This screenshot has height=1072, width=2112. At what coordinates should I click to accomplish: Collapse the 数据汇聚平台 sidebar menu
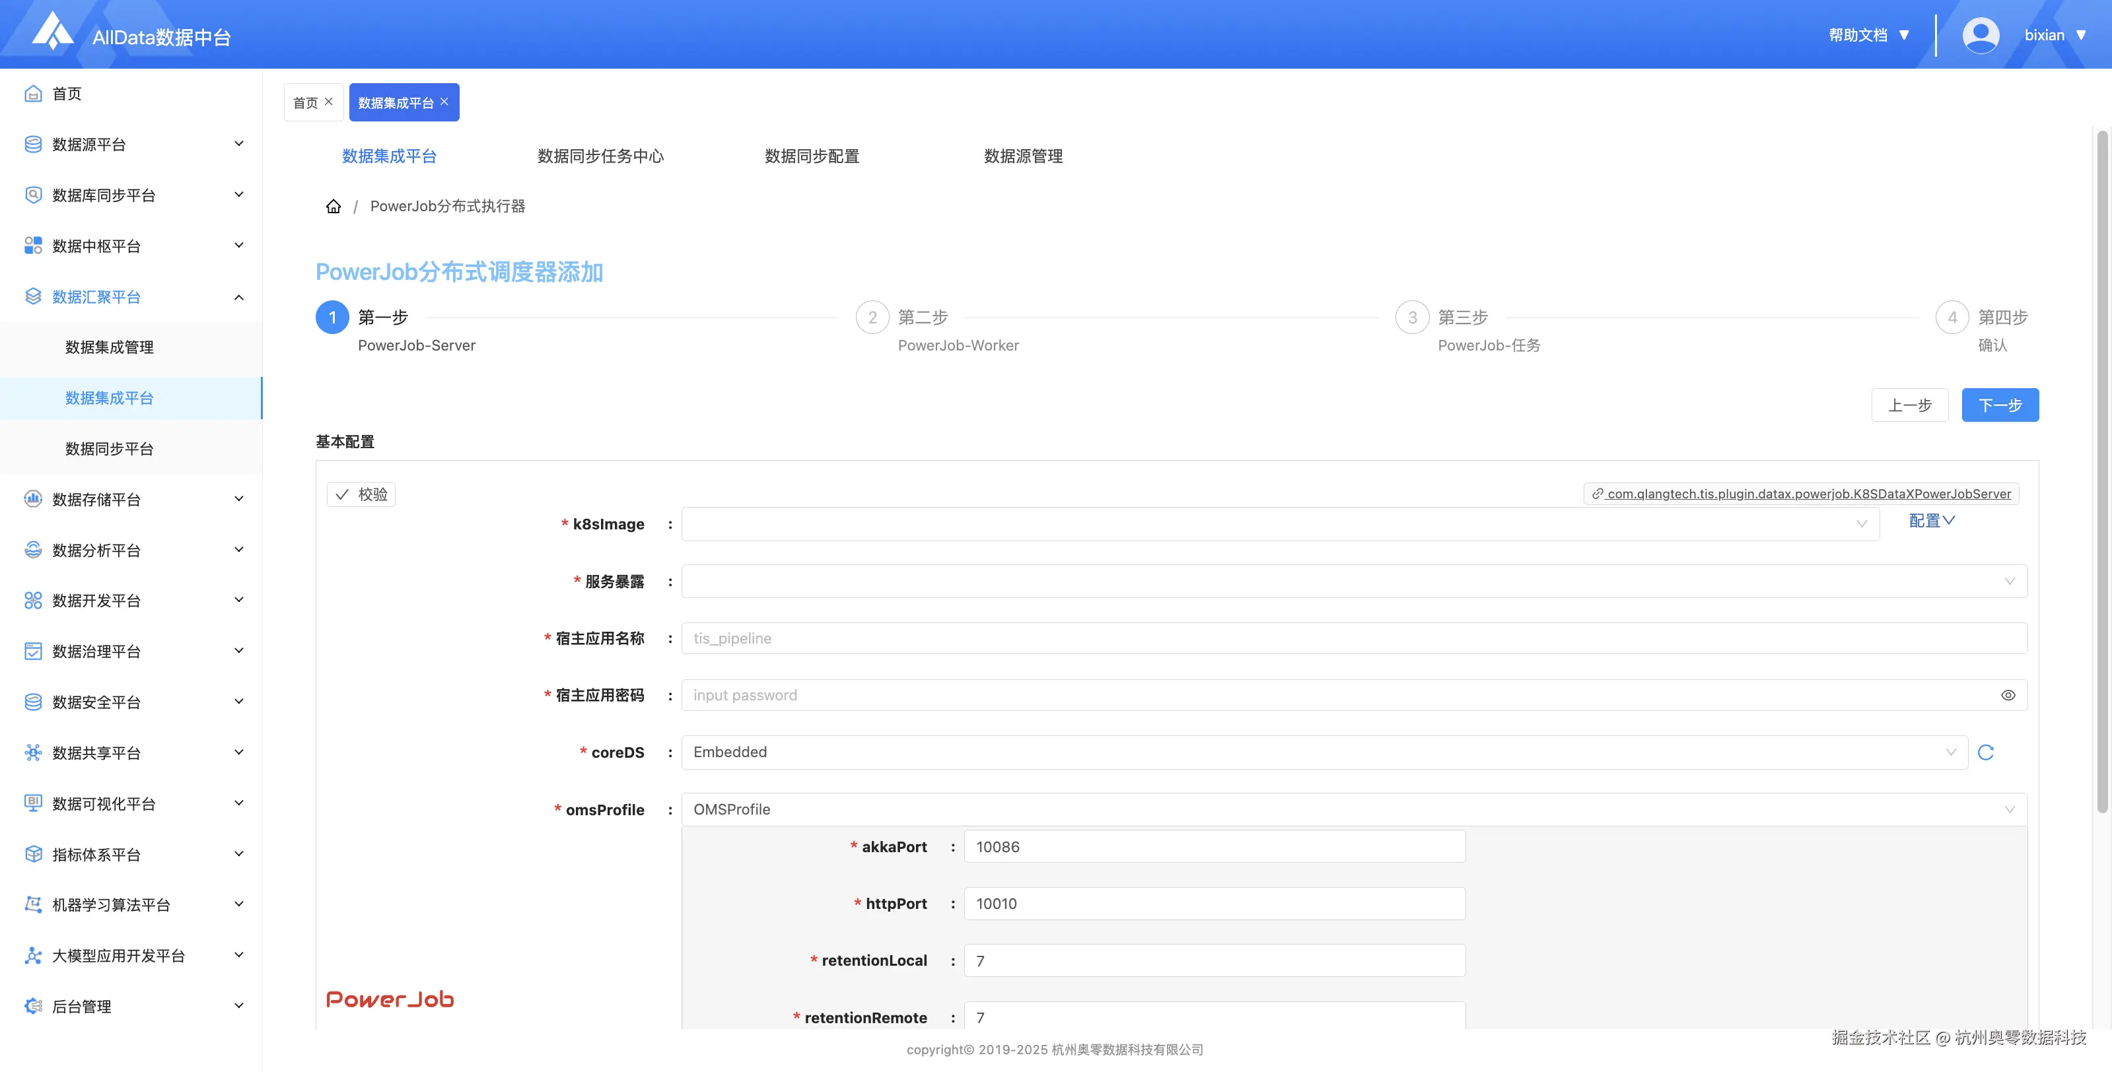click(238, 296)
